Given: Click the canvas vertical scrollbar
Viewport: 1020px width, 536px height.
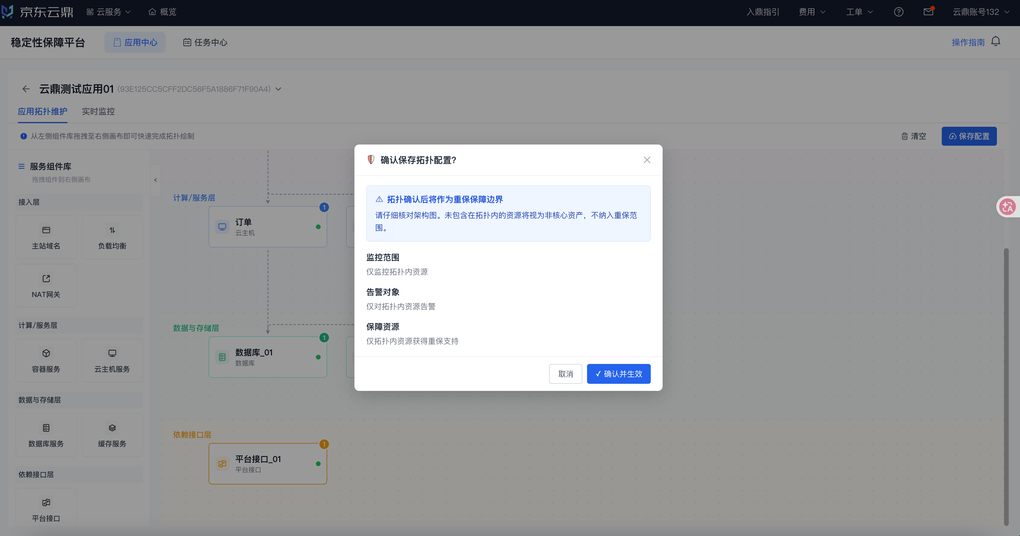Looking at the screenshot, I should click(x=1006, y=387).
